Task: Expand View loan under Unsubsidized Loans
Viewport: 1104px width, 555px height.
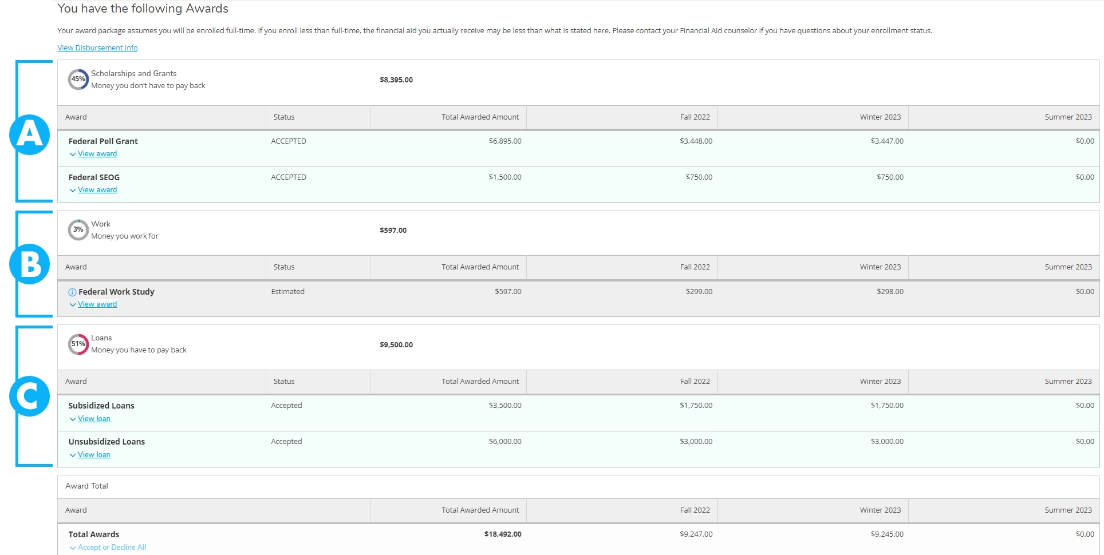Action: pos(94,455)
